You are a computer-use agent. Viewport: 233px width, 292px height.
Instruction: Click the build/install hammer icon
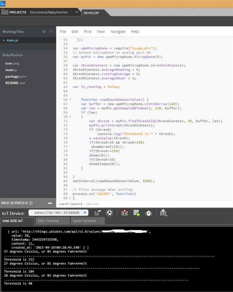click(109, 213)
